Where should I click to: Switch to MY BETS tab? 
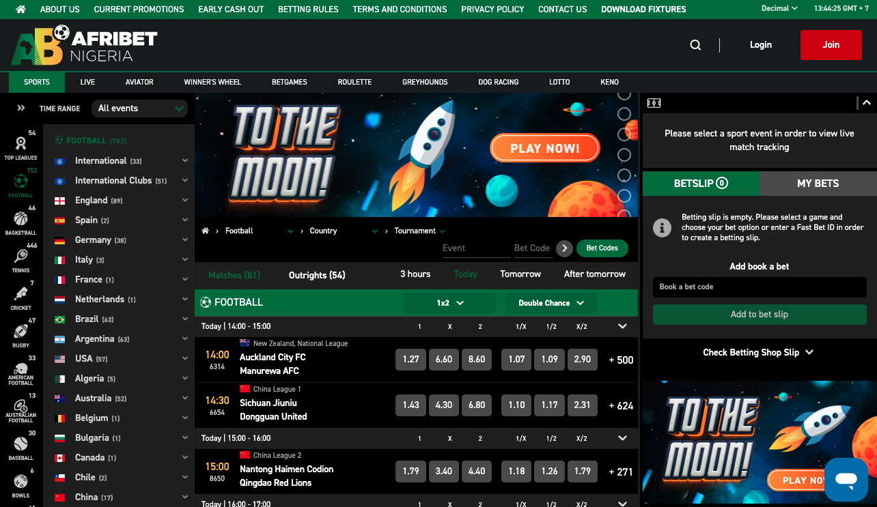tap(818, 184)
